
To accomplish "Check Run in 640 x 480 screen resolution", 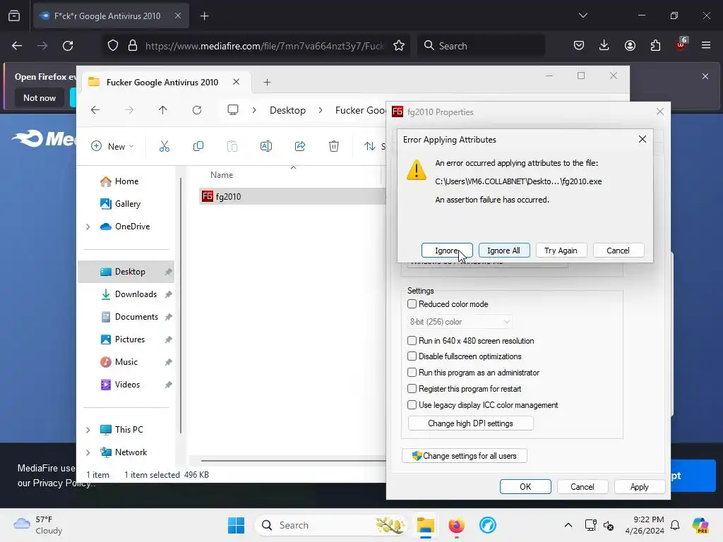I will [x=412, y=341].
